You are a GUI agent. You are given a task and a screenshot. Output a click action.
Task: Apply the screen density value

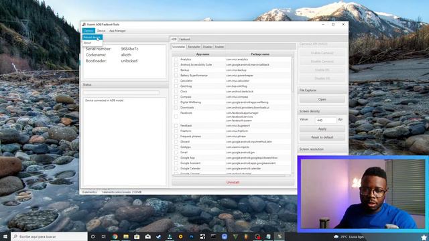click(x=322, y=129)
